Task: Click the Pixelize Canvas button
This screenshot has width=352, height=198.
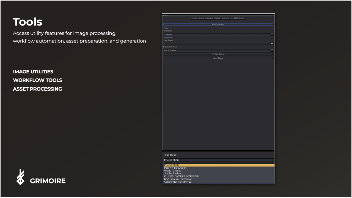Action: pos(218,54)
